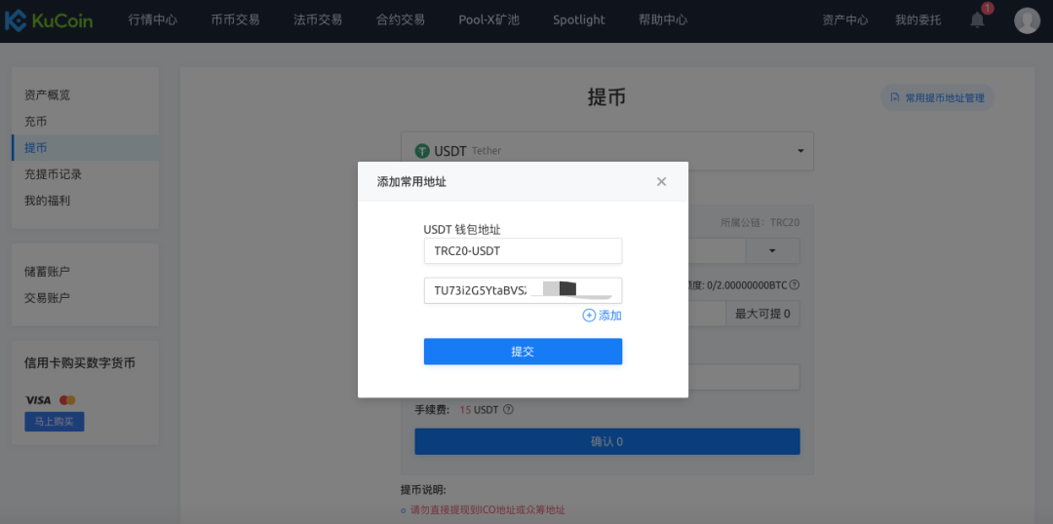Click the VISA card icon
Viewport: 1053px width, 524px height.
coord(38,400)
